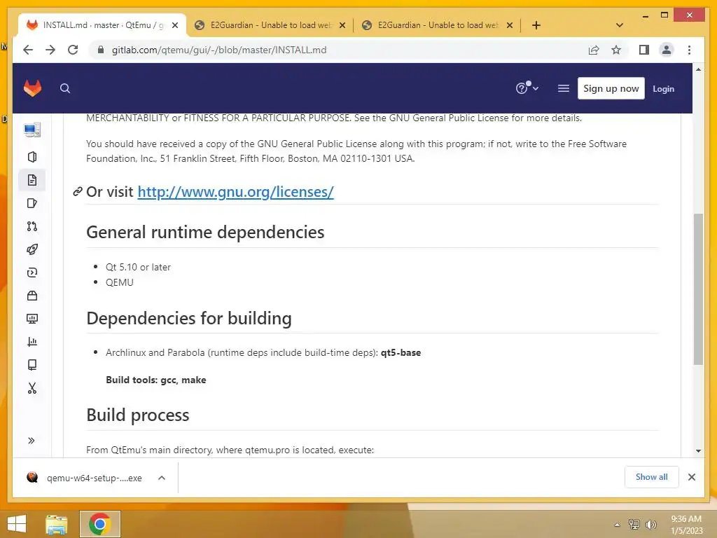Open volume control tray icon
The height and width of the screenshot is (538, 717).
650,524
